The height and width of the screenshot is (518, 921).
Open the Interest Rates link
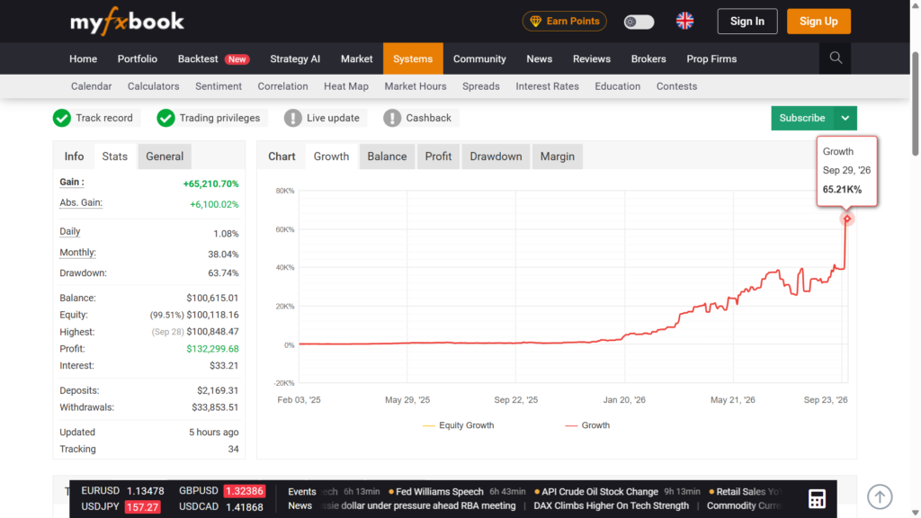point(548,86)
